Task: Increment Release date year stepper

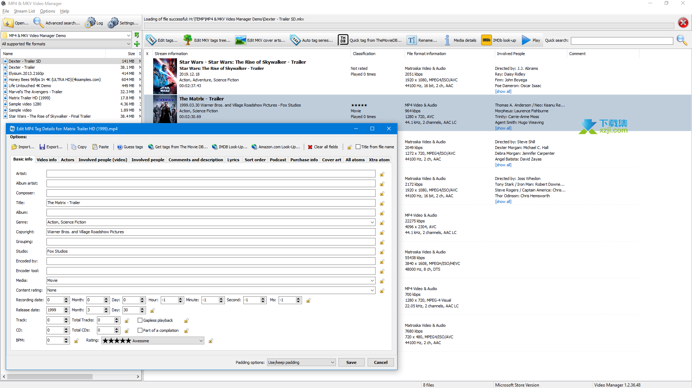Action: pyautogui.click(x=66, y=308)
